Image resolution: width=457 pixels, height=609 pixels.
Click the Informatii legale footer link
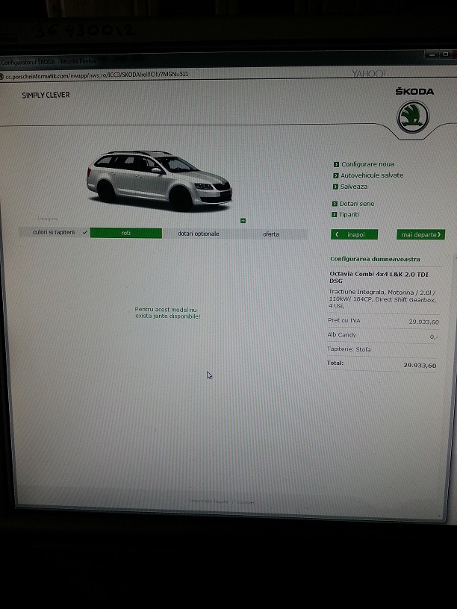208,502
